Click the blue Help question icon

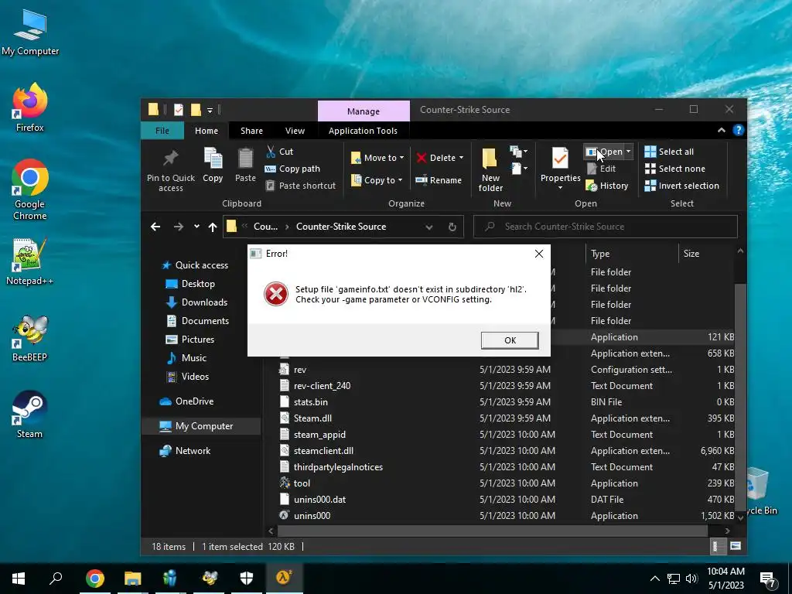point(738,130)
